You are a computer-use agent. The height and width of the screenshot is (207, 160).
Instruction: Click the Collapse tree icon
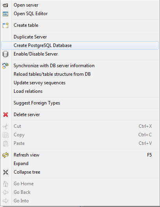(5, 172)
